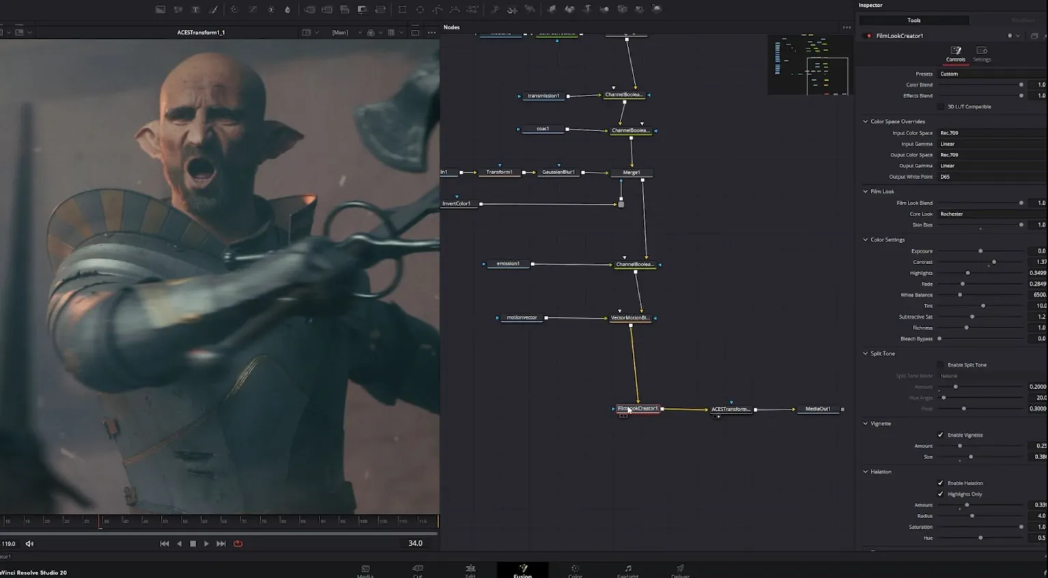
Task: Add a Text tool from toolbar
Action: click(x=195, y=10)
